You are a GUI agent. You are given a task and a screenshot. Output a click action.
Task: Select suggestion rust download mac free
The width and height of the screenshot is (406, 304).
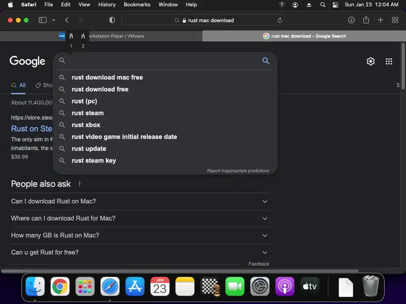(x=165, y=77)
